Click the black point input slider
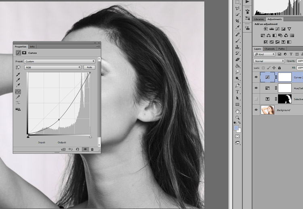The height and width of the screenshot is (209, 303). coord(28,137)
